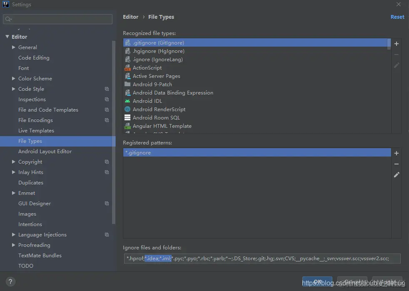The width and height of the screenshot is (409, 291).
Task: Expand the Inlay Hints node
Action: click(x=14, y=172)
